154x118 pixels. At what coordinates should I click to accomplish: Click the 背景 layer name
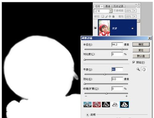pyautogui.click(x=114, y=28)
